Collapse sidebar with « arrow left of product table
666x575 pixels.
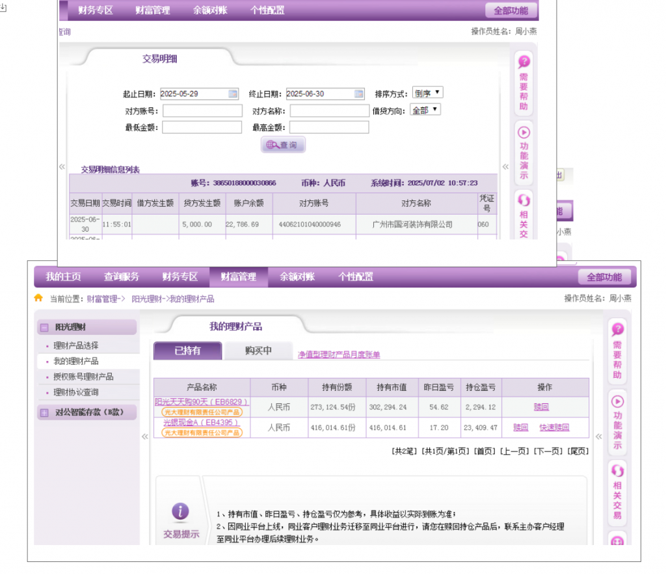tap(145, 436)
